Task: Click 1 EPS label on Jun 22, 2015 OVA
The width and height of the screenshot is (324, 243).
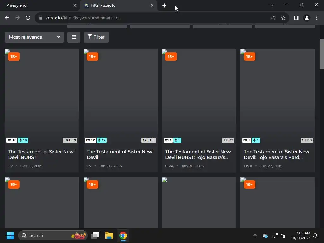Action: click(x=307, y=140)
